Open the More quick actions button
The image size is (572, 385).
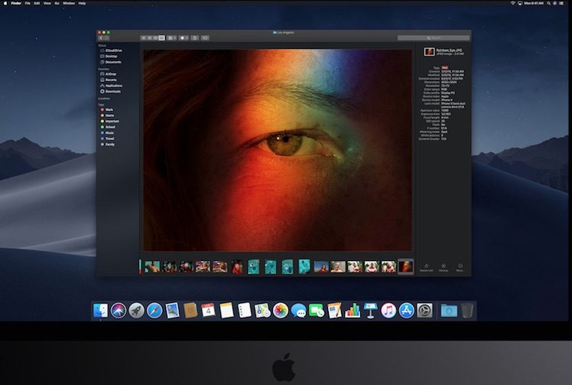click(x=460, y=266)
